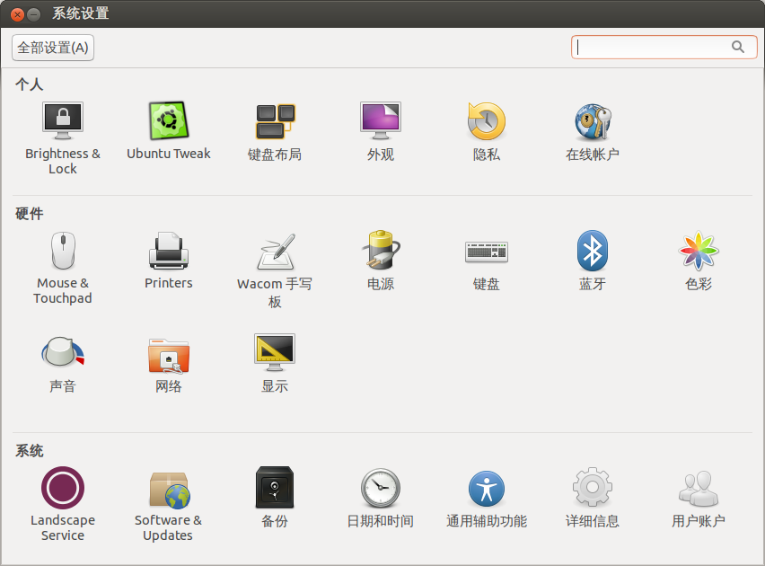Open 外观 appearance settings
The height and width of the screenshot is (566, 765).
click(x=381, y=131)
